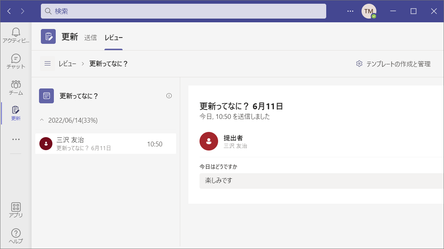Click the 更新ってなに？ 6月11日 title
The width and height of the screenshot is (444, 249).
click(241, 106)
